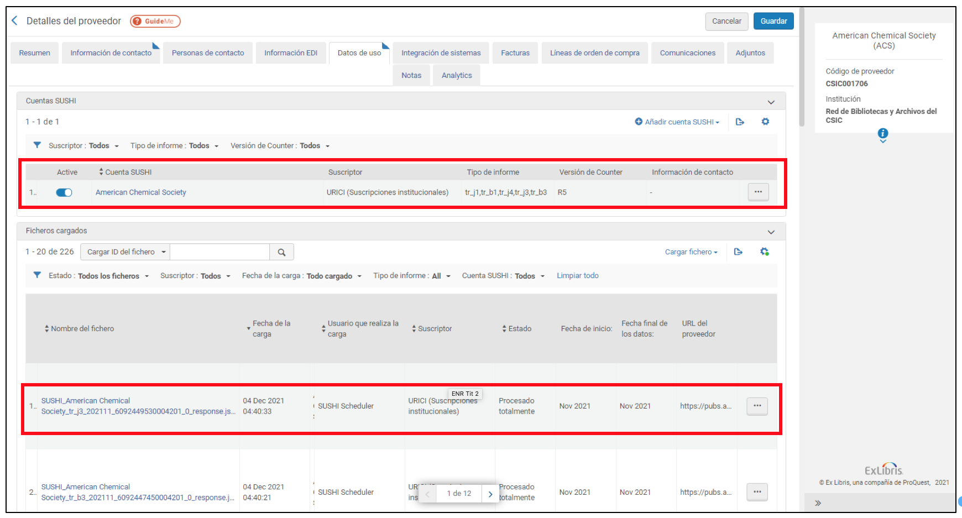This screenshot has width=962, height=518.
Task: Go to next page of file results
Action: pos(490,494)
